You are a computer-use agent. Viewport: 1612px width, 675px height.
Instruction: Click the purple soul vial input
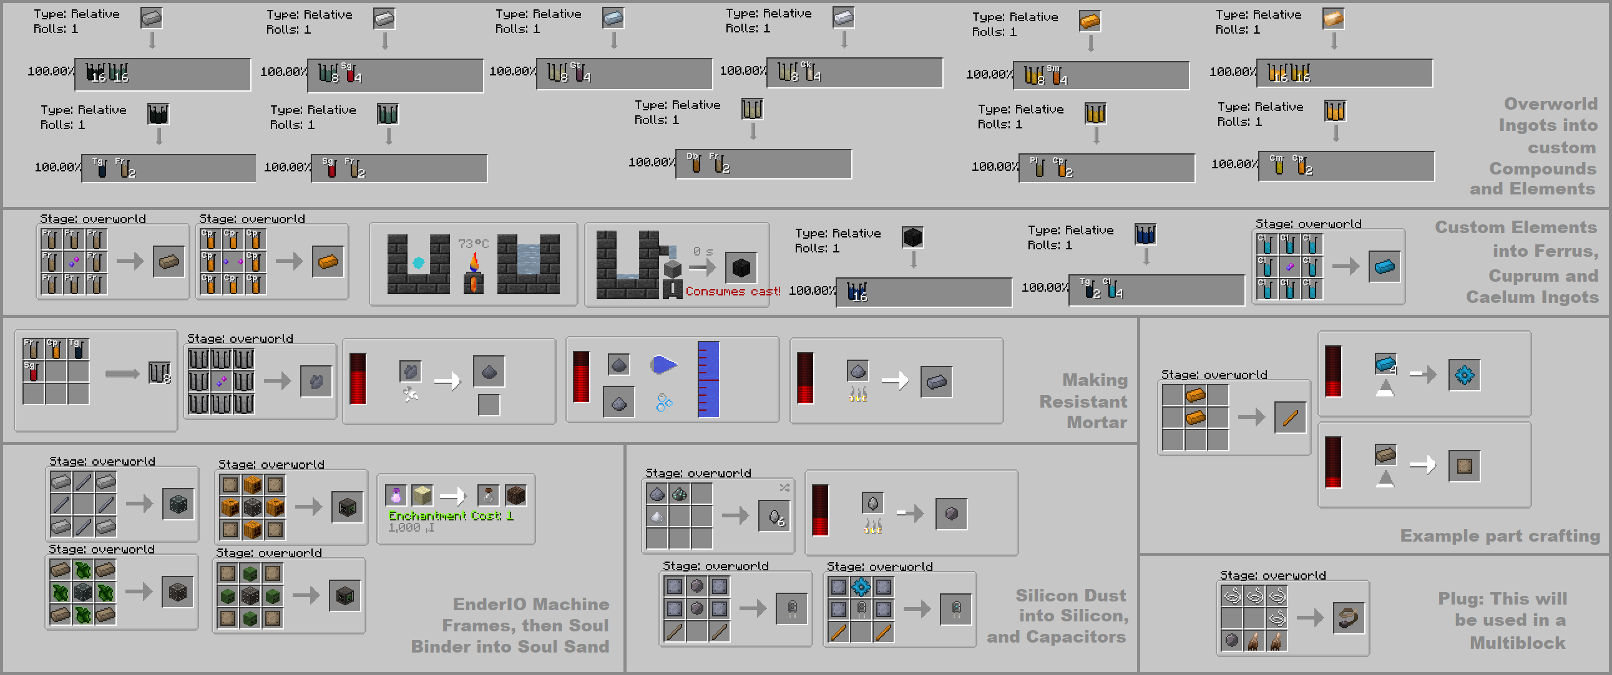[396, 495]
